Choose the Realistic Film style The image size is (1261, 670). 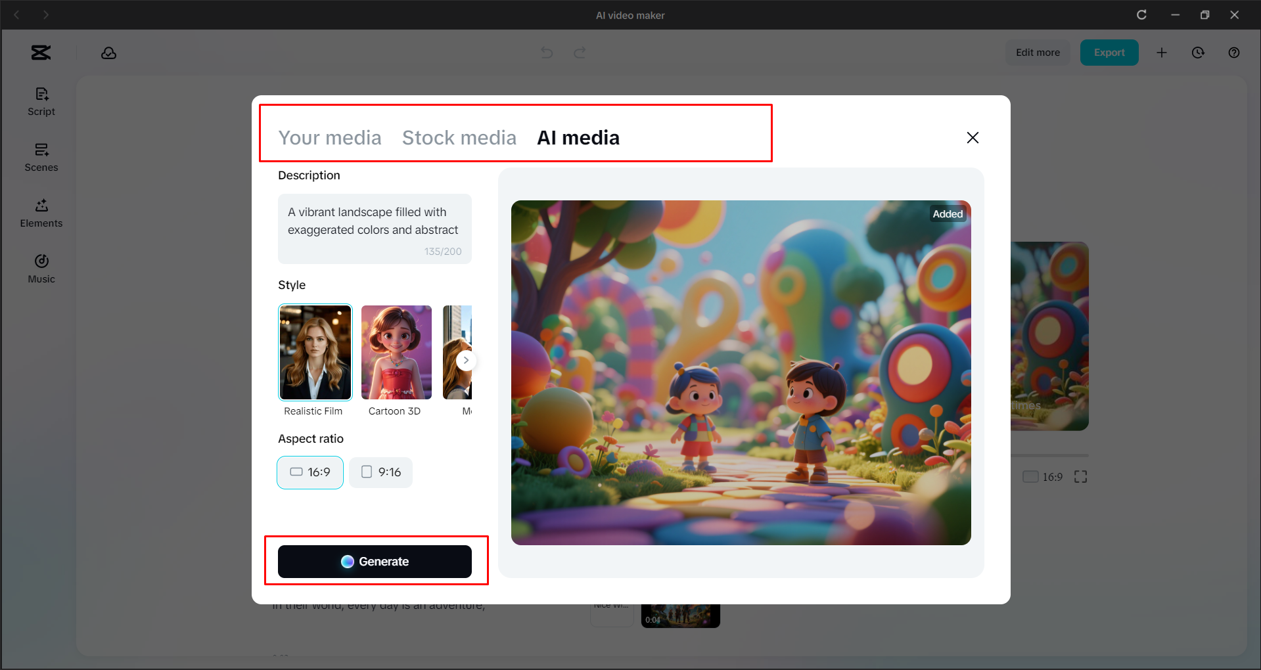315,352
